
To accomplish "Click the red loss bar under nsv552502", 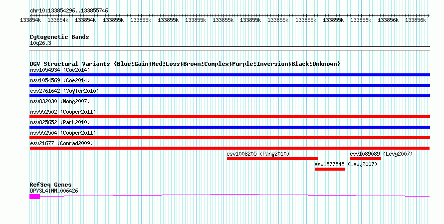I will point(229,117).
